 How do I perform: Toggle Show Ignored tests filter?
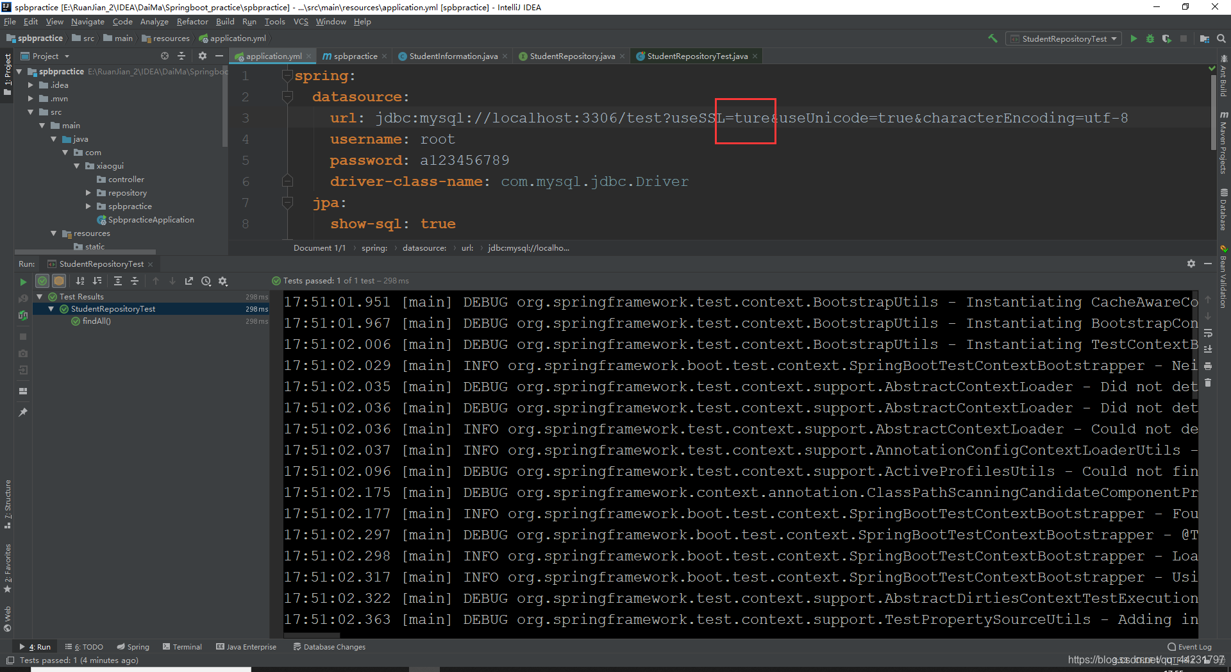tap(59, 281)
